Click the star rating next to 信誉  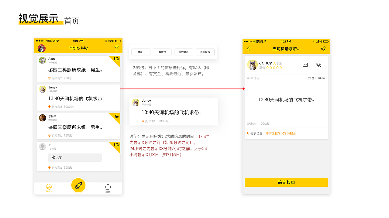[274, 68]
